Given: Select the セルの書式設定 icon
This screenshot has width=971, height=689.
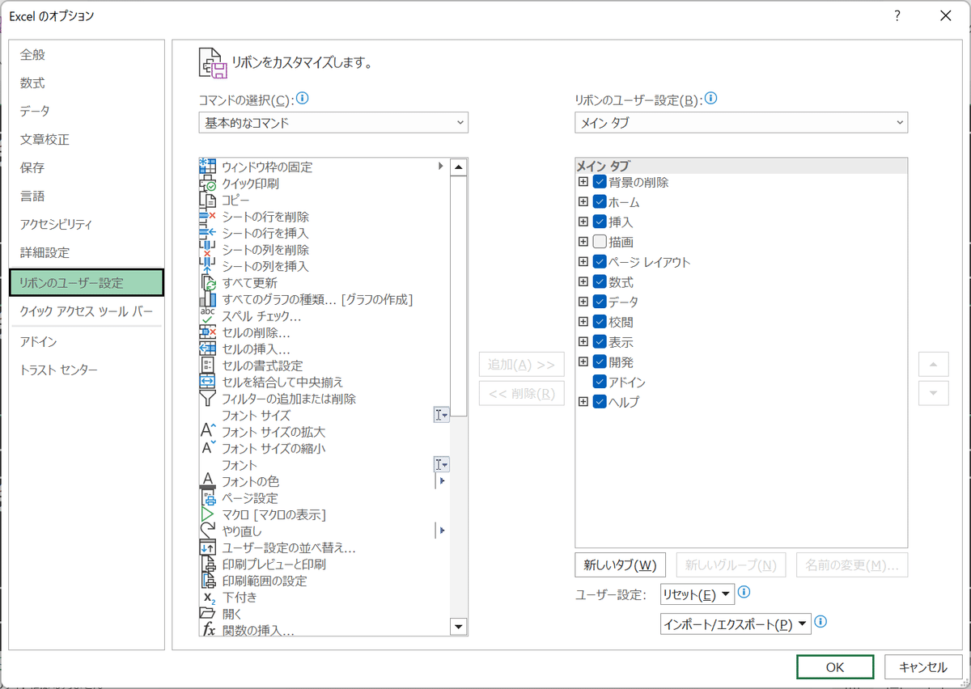Looking at the screenshot, I should coord(207,366).
